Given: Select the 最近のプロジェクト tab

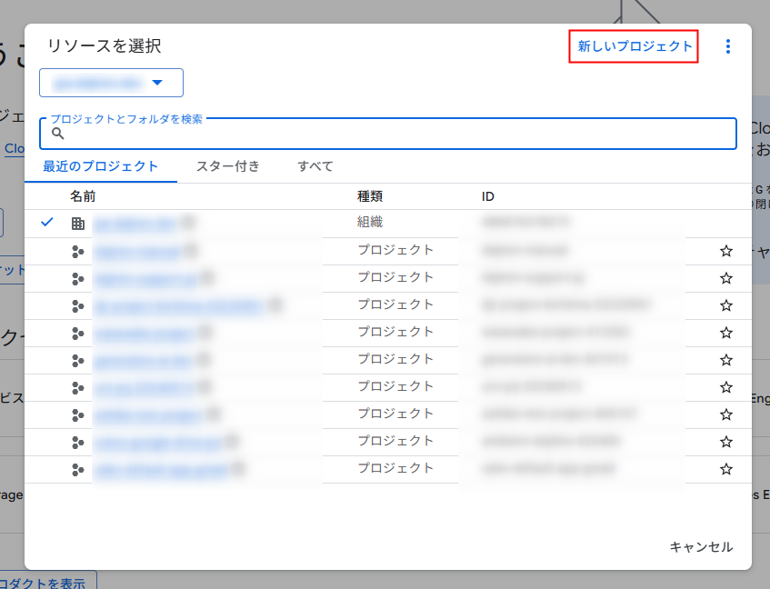Looking at the screenshot, I should pyautogui.click(x=101, y=166).
